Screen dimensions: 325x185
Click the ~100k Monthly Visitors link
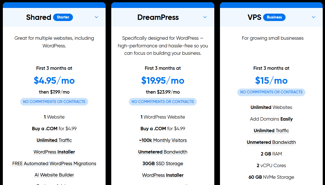point(163,140)
